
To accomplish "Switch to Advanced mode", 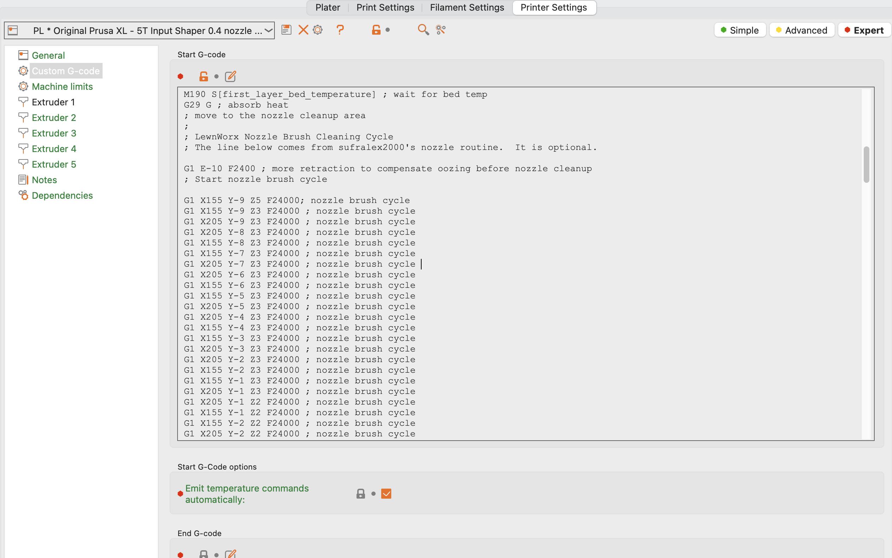I will tap(801, 30).
